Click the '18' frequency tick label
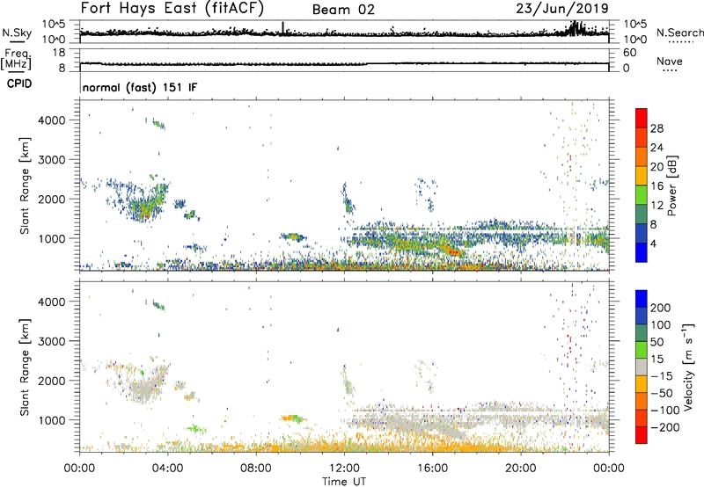Screen dimensions: 704x487 (59, 53)
